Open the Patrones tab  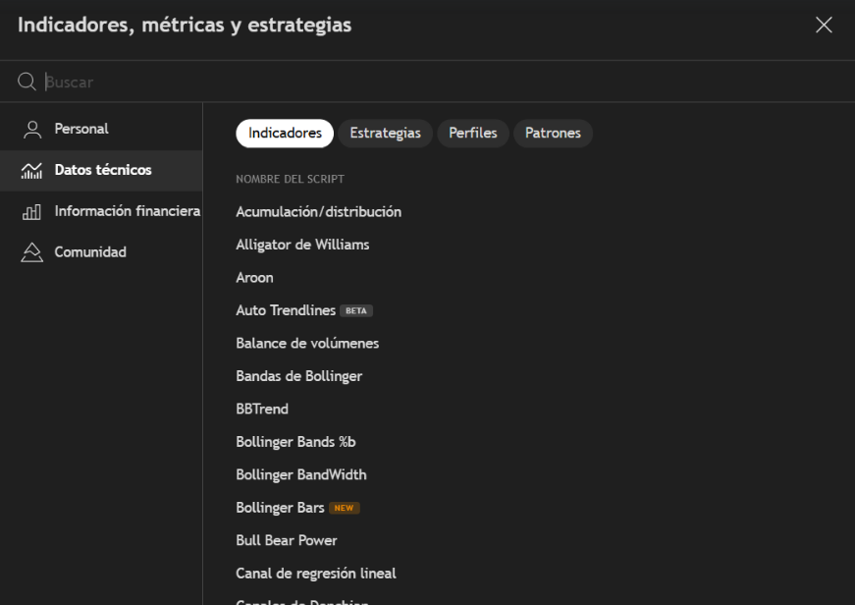coord(553,133)
